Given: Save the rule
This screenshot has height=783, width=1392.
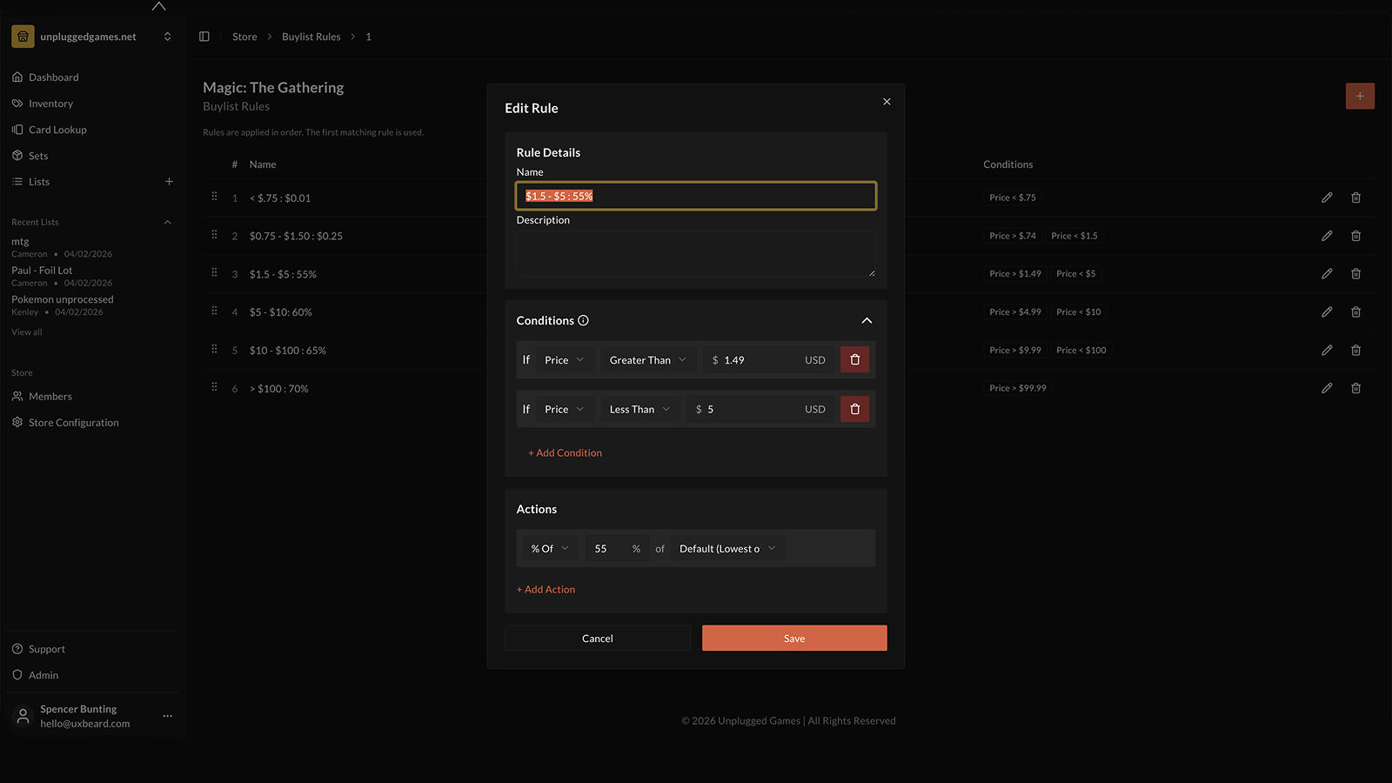Looking at the screenshot, I should [794, 638].
